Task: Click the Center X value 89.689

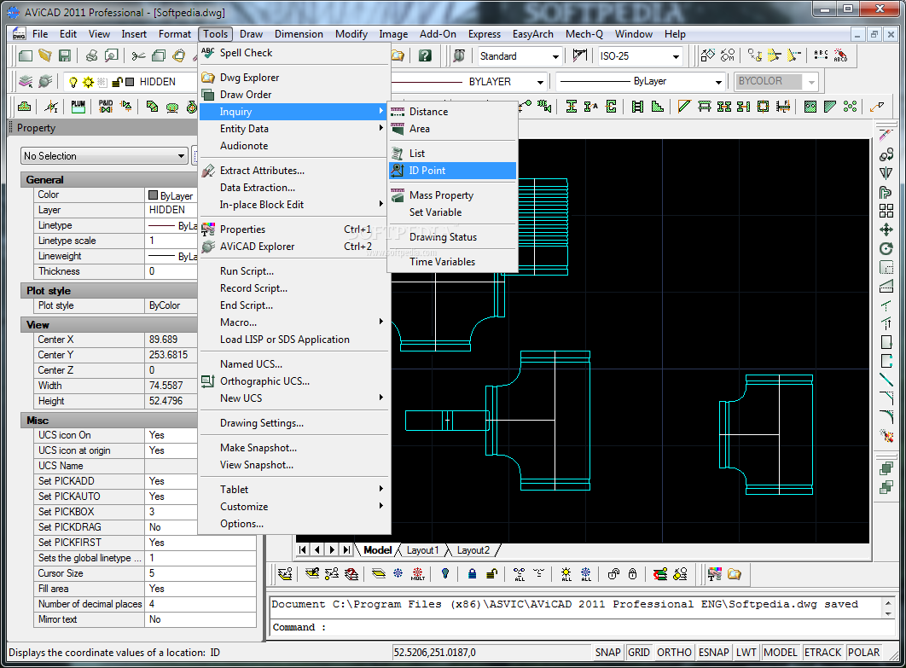Action: tap(171, 340)
